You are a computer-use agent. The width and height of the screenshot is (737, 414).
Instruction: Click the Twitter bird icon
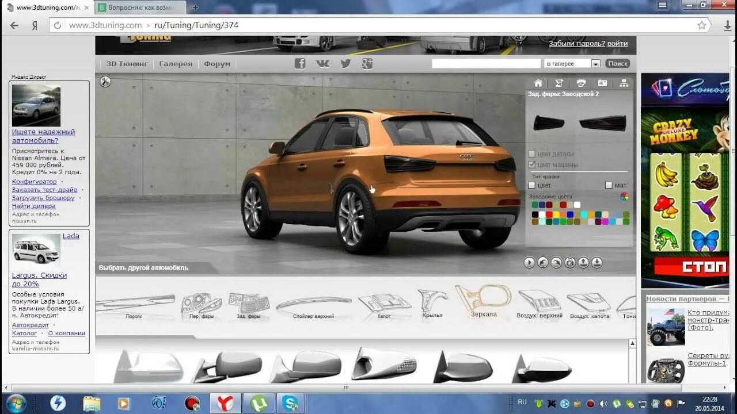[x=345, y=64]
